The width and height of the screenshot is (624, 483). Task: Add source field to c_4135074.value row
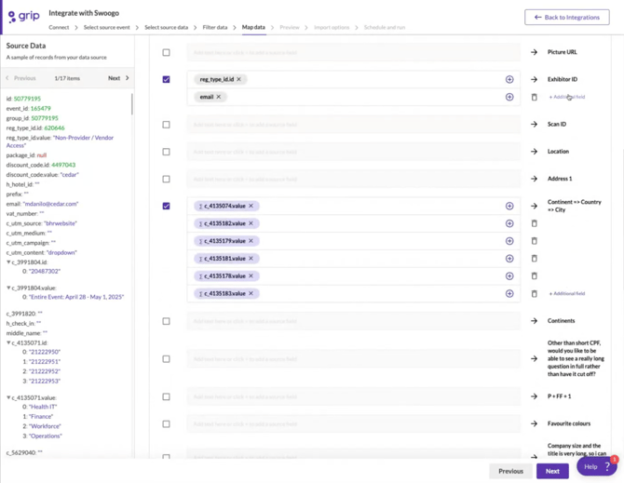[509, 206]
